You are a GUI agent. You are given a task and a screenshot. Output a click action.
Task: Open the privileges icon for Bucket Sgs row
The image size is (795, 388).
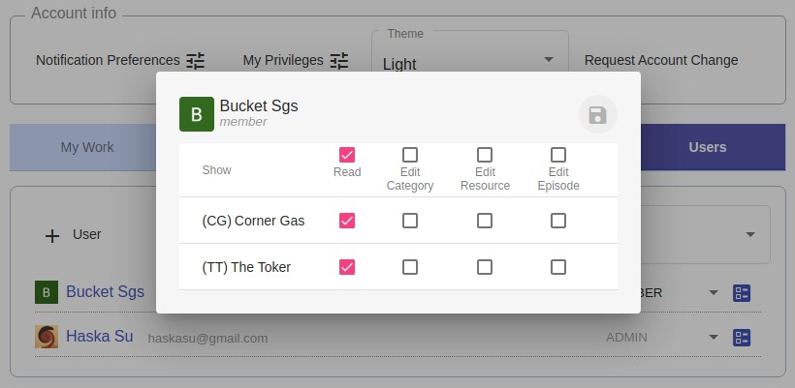click(743, 292)
